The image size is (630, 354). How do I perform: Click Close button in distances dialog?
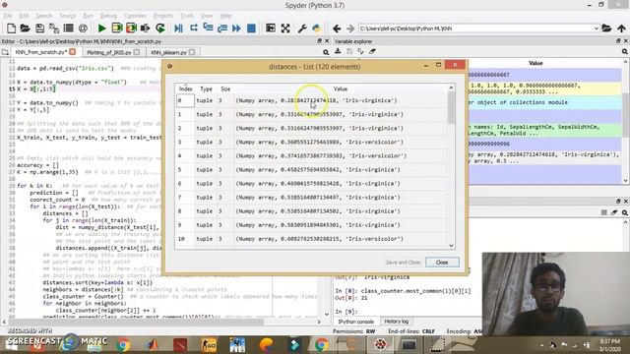[x=442, y=263]
